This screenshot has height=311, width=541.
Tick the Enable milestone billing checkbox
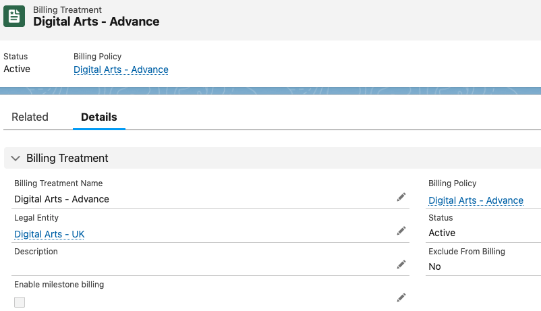point(20,302)
